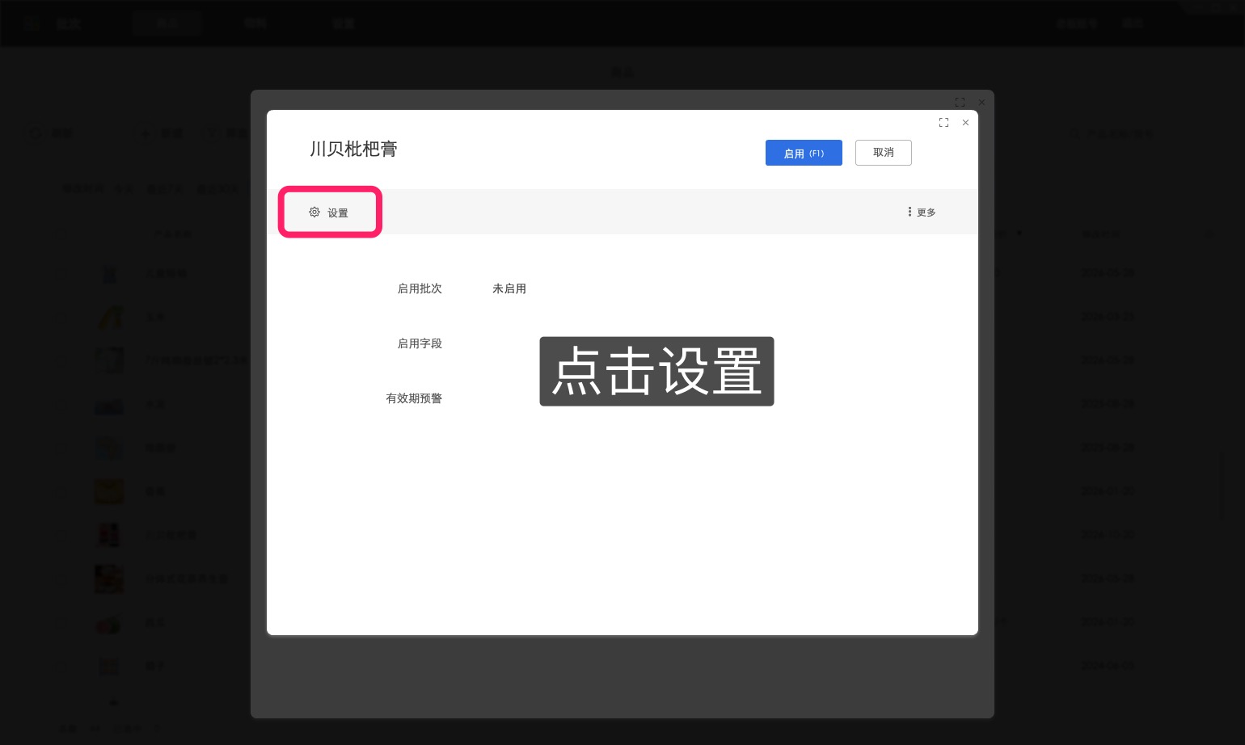Screen dimensions: 1245x745
Task: Click the 启用批次 label
Action: [420, 288]
